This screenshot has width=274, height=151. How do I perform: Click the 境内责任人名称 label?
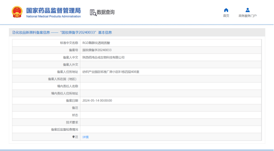[x=67, y=86]
